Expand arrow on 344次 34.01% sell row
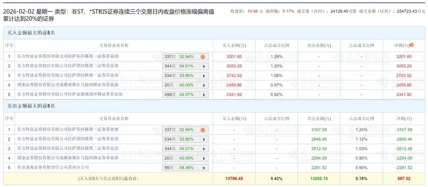This screenshot has width=428, height=187. click(204, 149)
